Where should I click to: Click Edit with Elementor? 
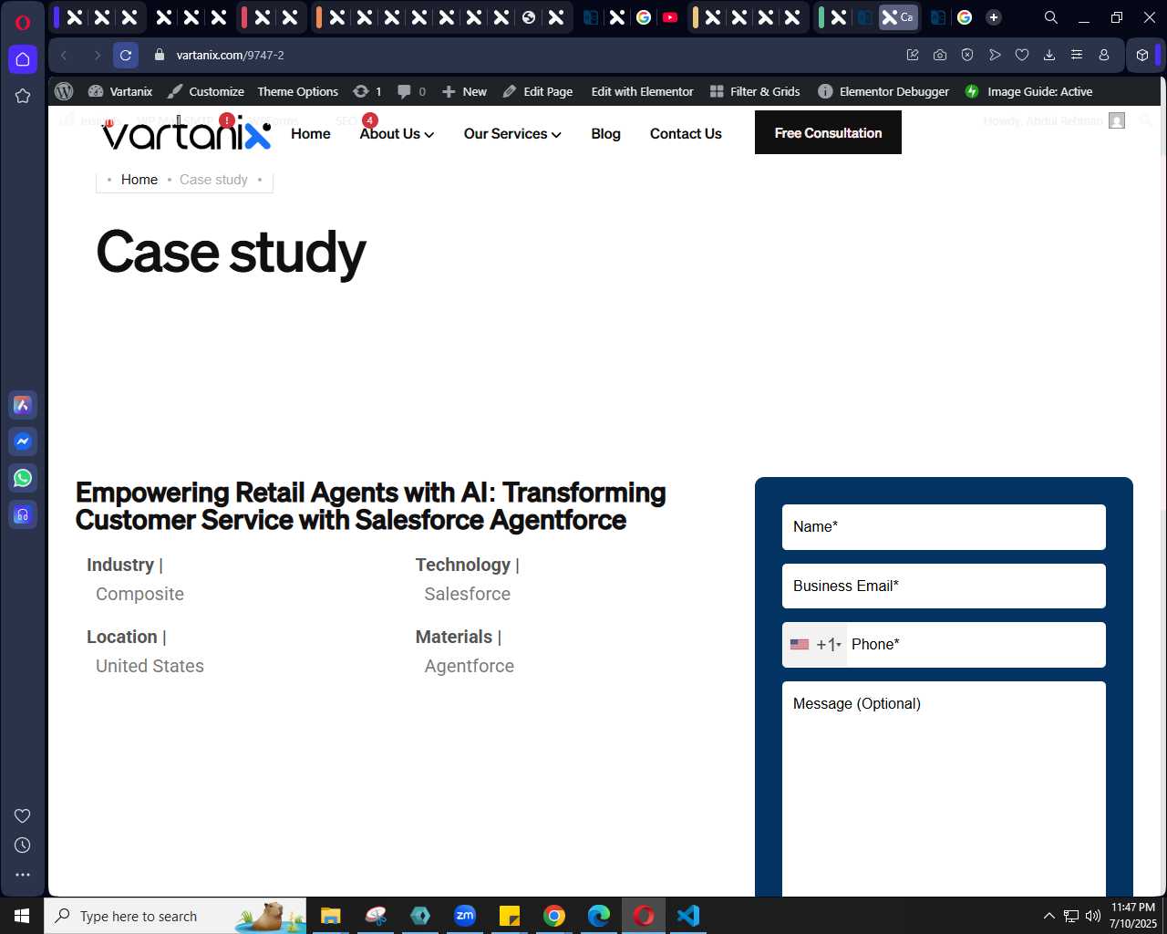pyautogui.click(x=642, y=91)
